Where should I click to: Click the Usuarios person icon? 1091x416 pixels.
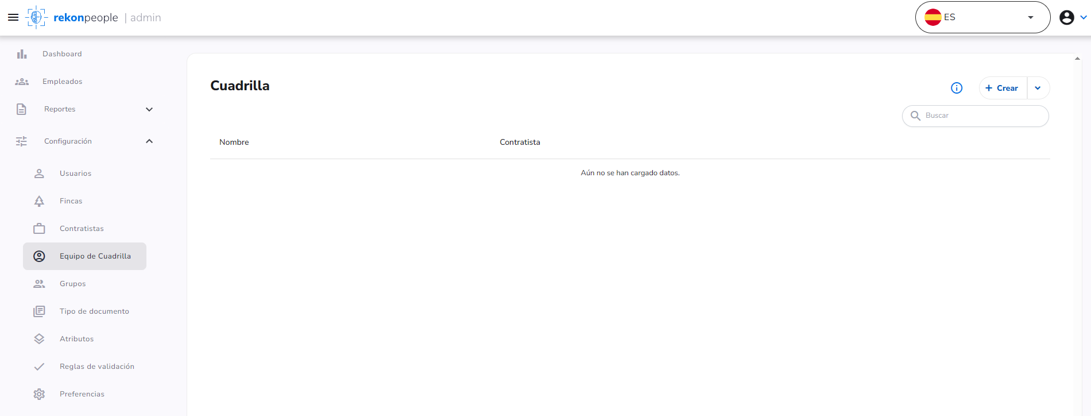39,174
